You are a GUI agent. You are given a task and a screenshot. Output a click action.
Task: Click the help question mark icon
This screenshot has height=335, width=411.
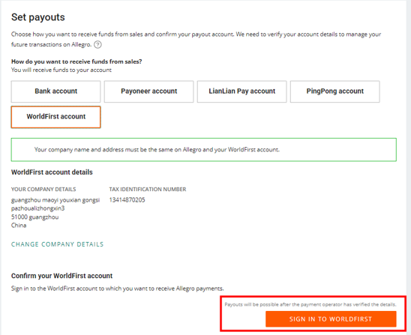[97, 45]
